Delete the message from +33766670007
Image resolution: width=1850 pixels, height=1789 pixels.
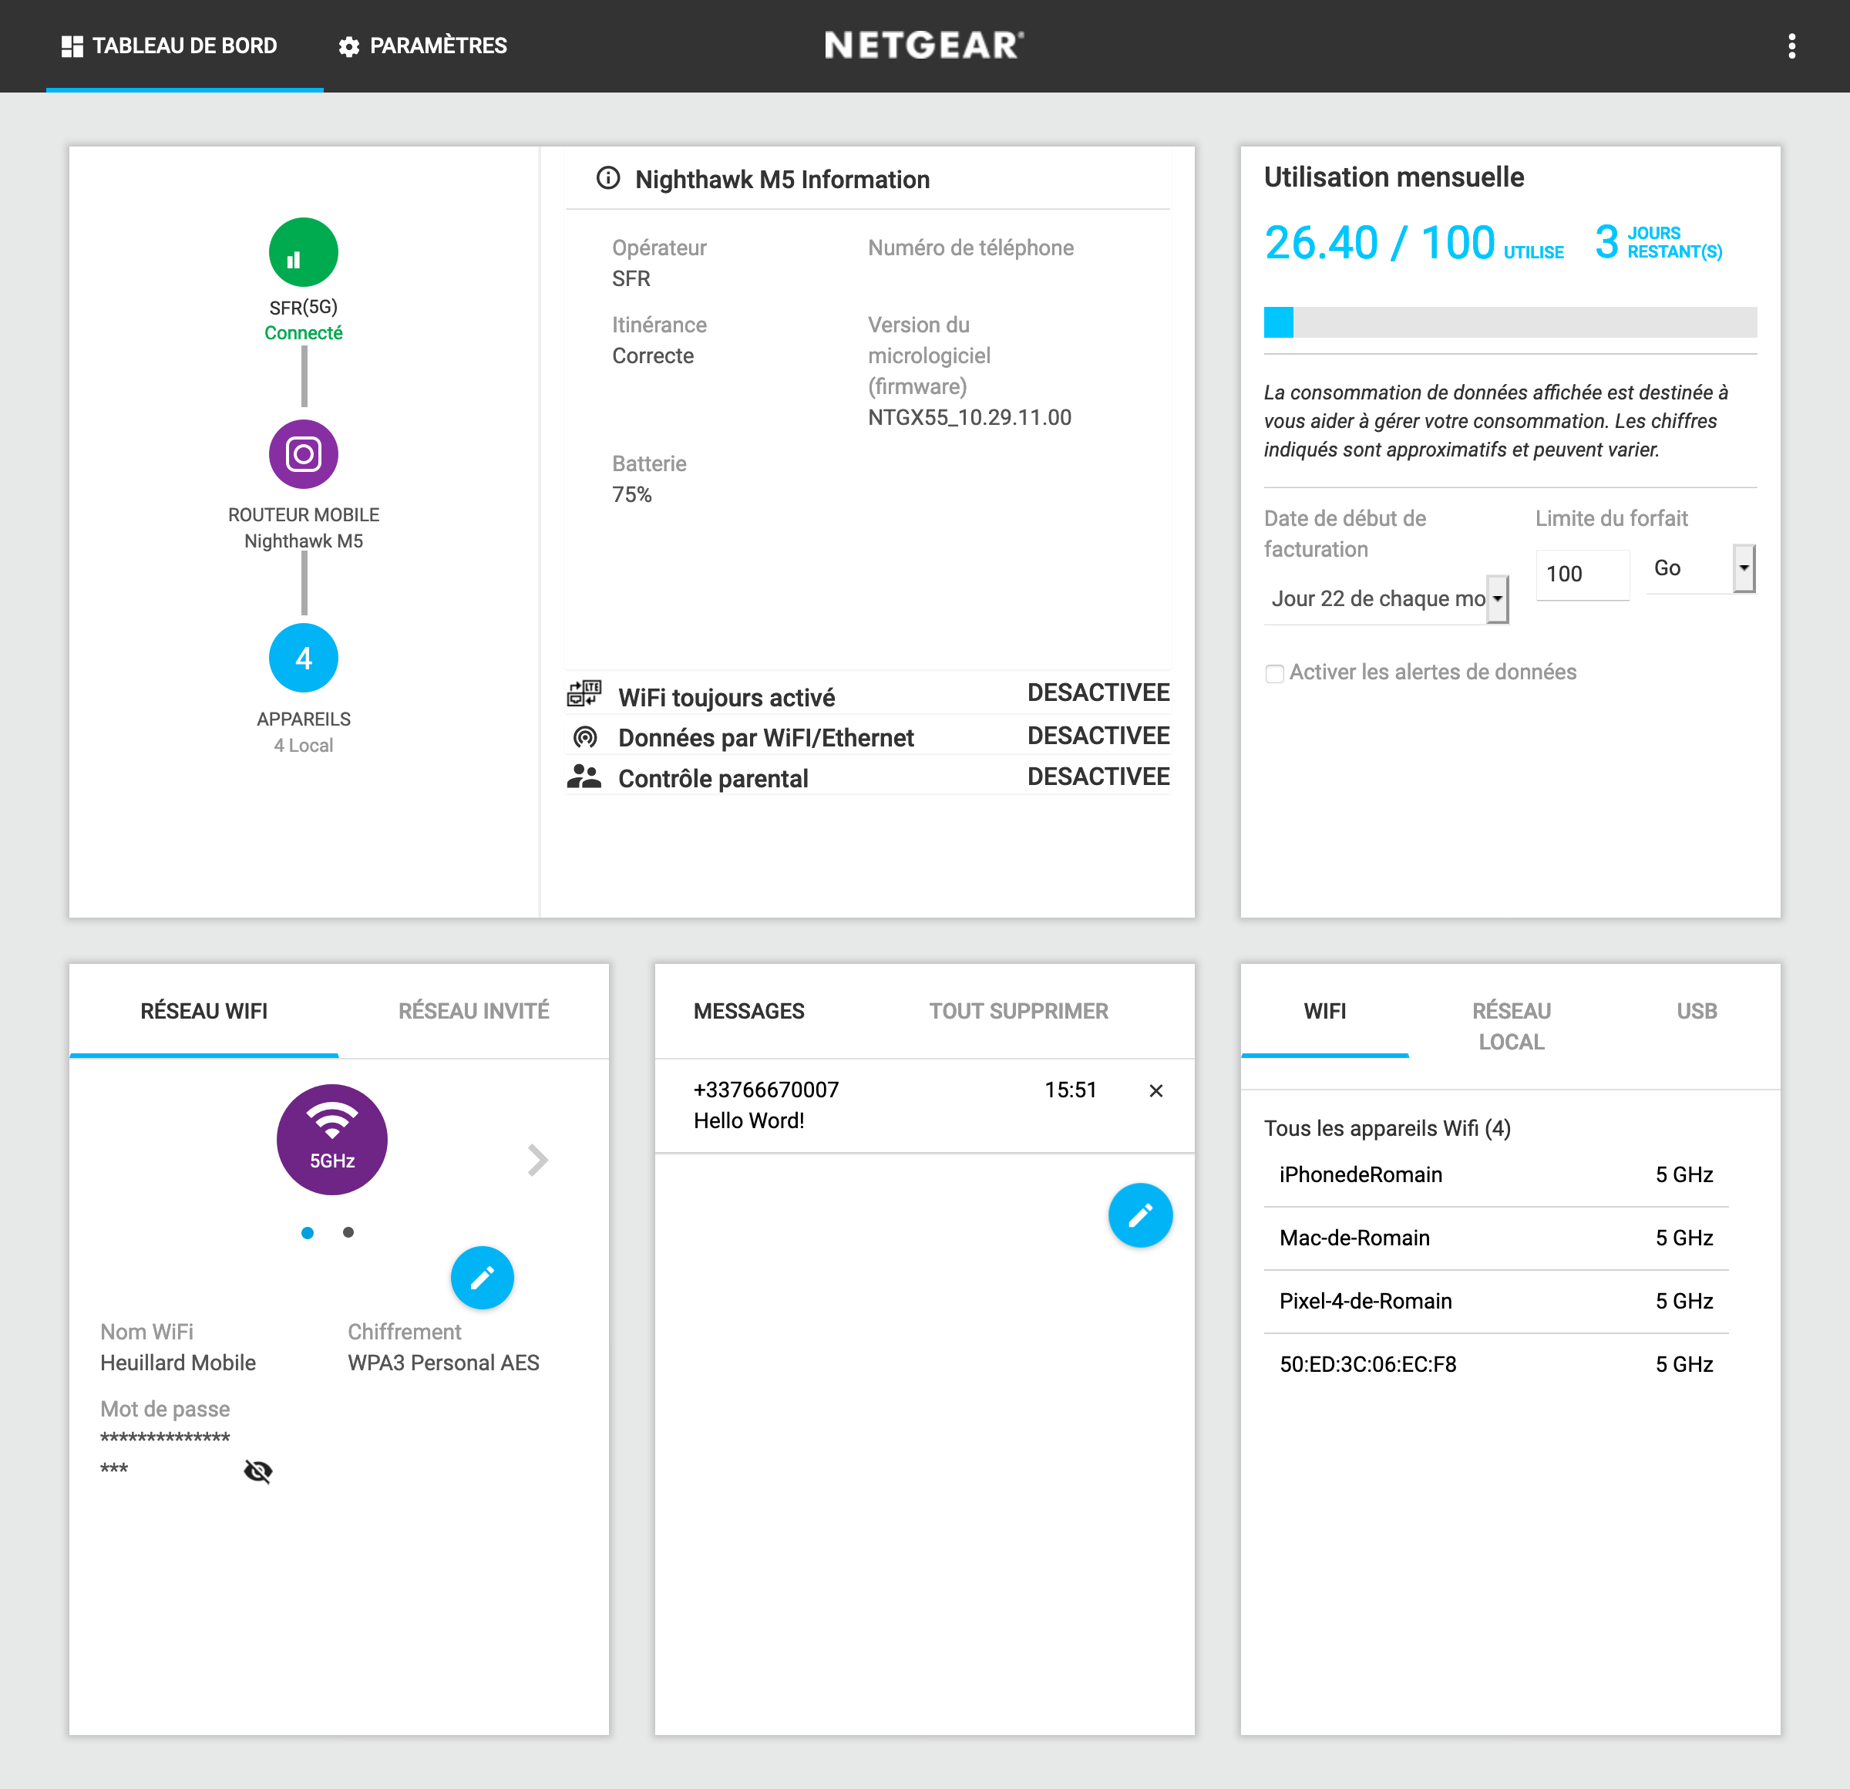(x=1155, y=1090)
